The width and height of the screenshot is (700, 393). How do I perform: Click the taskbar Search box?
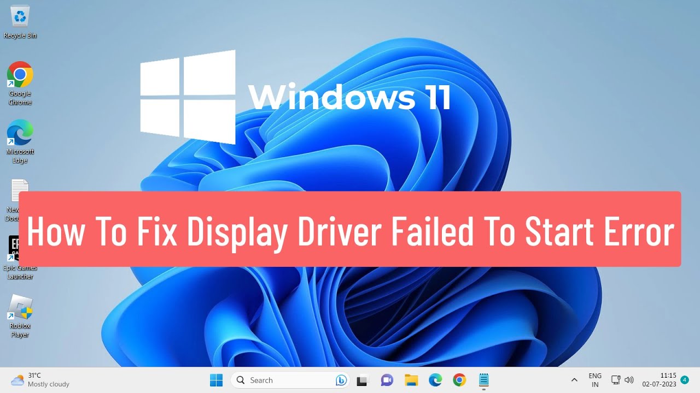290,380
